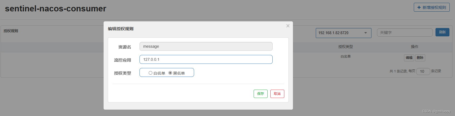Click 删除 in the rule row
This screenshot has width=455, height=116.
[x=420, y=58]
